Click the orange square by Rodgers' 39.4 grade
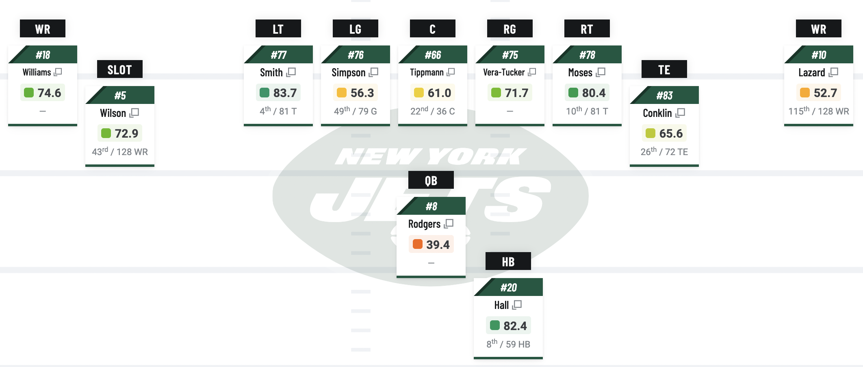The width and height of the screenshot is (863, 367). [x=417, y=244]
